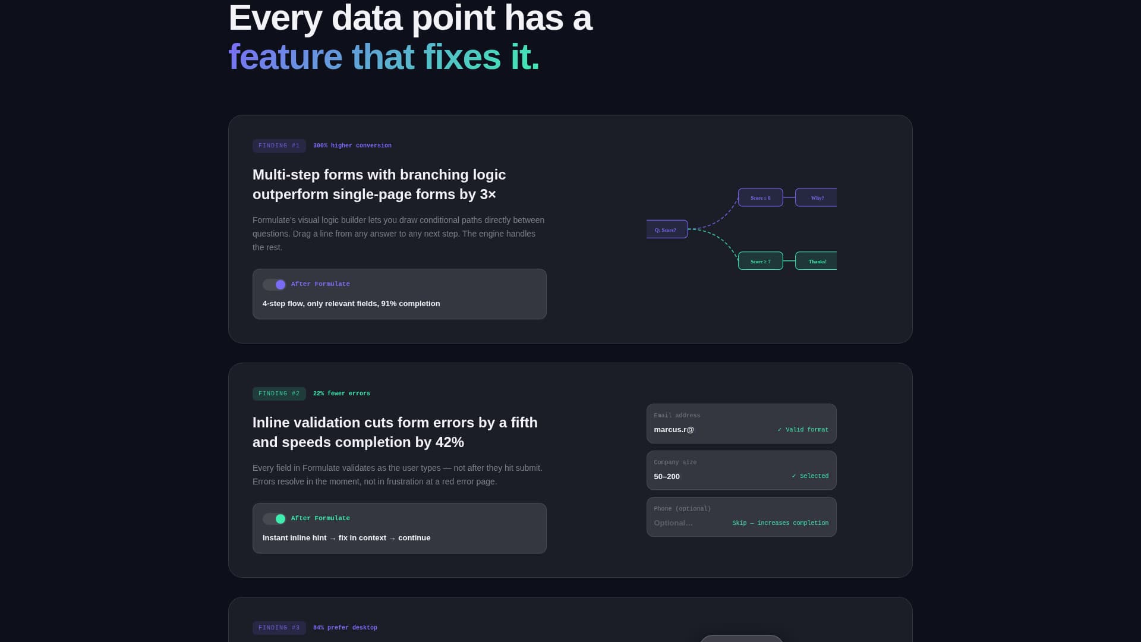Image resolution: width=1141 pixels, height=642 pixels.
Task: Click the Skip — increases completion link
Action: coord(780,523)
